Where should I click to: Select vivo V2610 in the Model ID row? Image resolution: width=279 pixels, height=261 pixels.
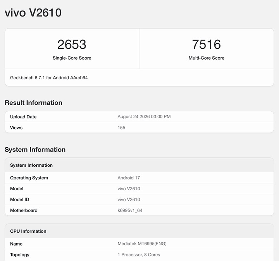129,200
